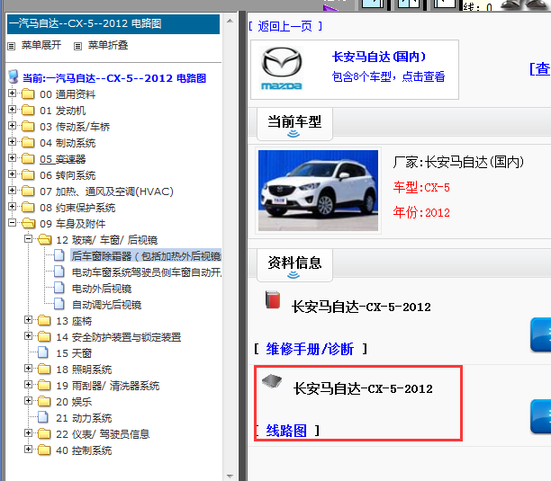Expand the 20 娱乐 subfolder
This screenshot has height=481, width=551.
coord(29,401)
